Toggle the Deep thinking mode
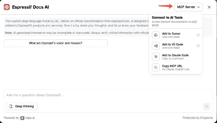This screenshot has height=123, width=217. [x=22, y=106]
